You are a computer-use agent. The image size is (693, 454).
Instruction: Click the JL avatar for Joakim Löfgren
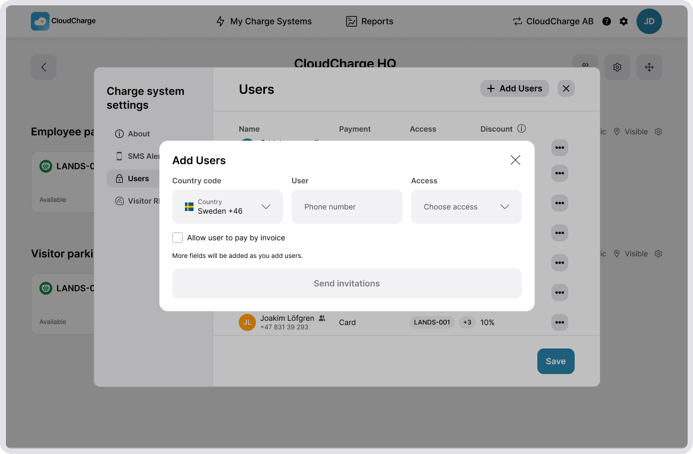coord(247,322)
